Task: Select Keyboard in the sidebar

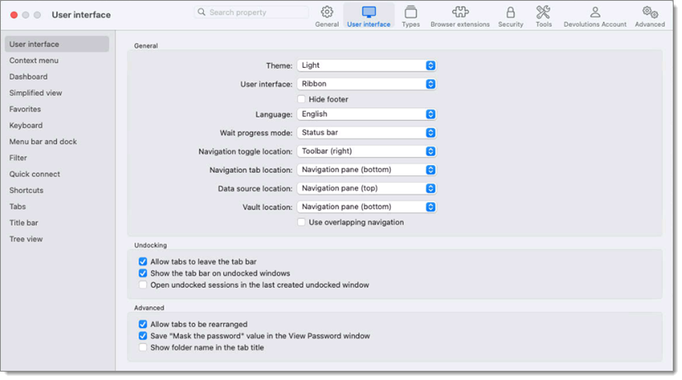Action: click(26, 125)
